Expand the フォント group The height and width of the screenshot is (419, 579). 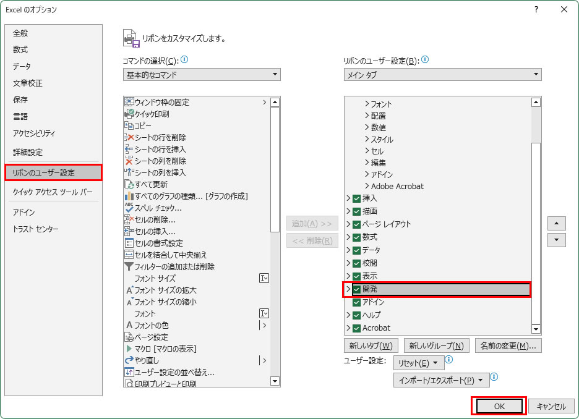pos(367,104)
